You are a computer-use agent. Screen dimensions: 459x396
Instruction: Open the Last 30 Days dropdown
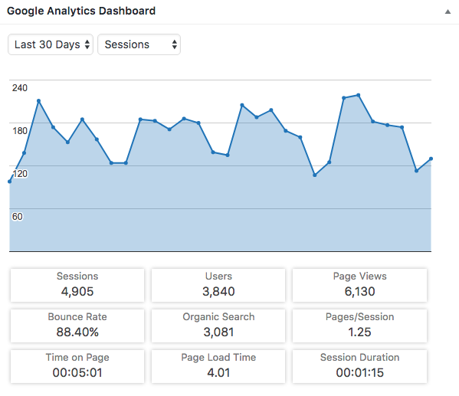(x=51, y=44)
